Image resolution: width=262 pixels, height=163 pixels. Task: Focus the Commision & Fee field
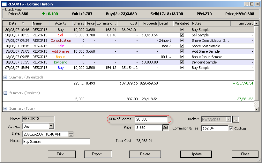pos(214,128)
